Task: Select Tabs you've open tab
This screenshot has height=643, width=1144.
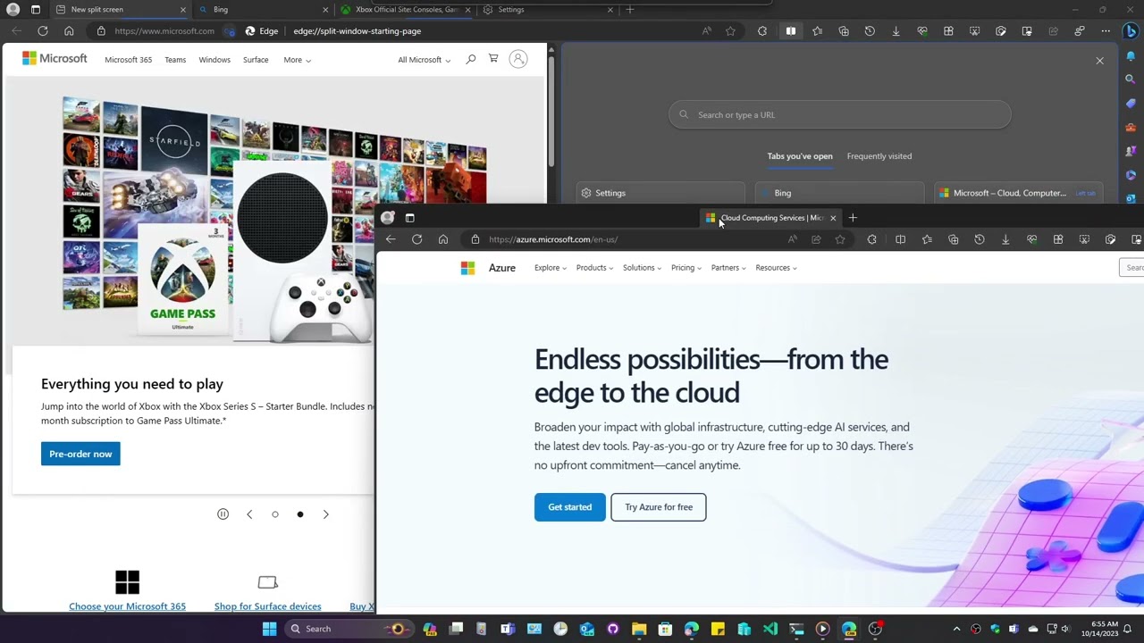Action: coord(800,156)
